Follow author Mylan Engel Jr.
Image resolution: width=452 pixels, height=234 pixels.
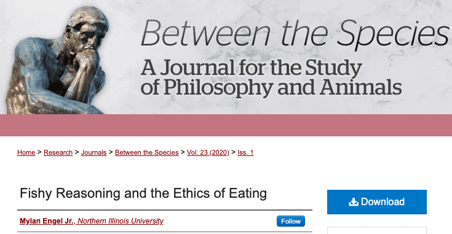coord(290,221)
